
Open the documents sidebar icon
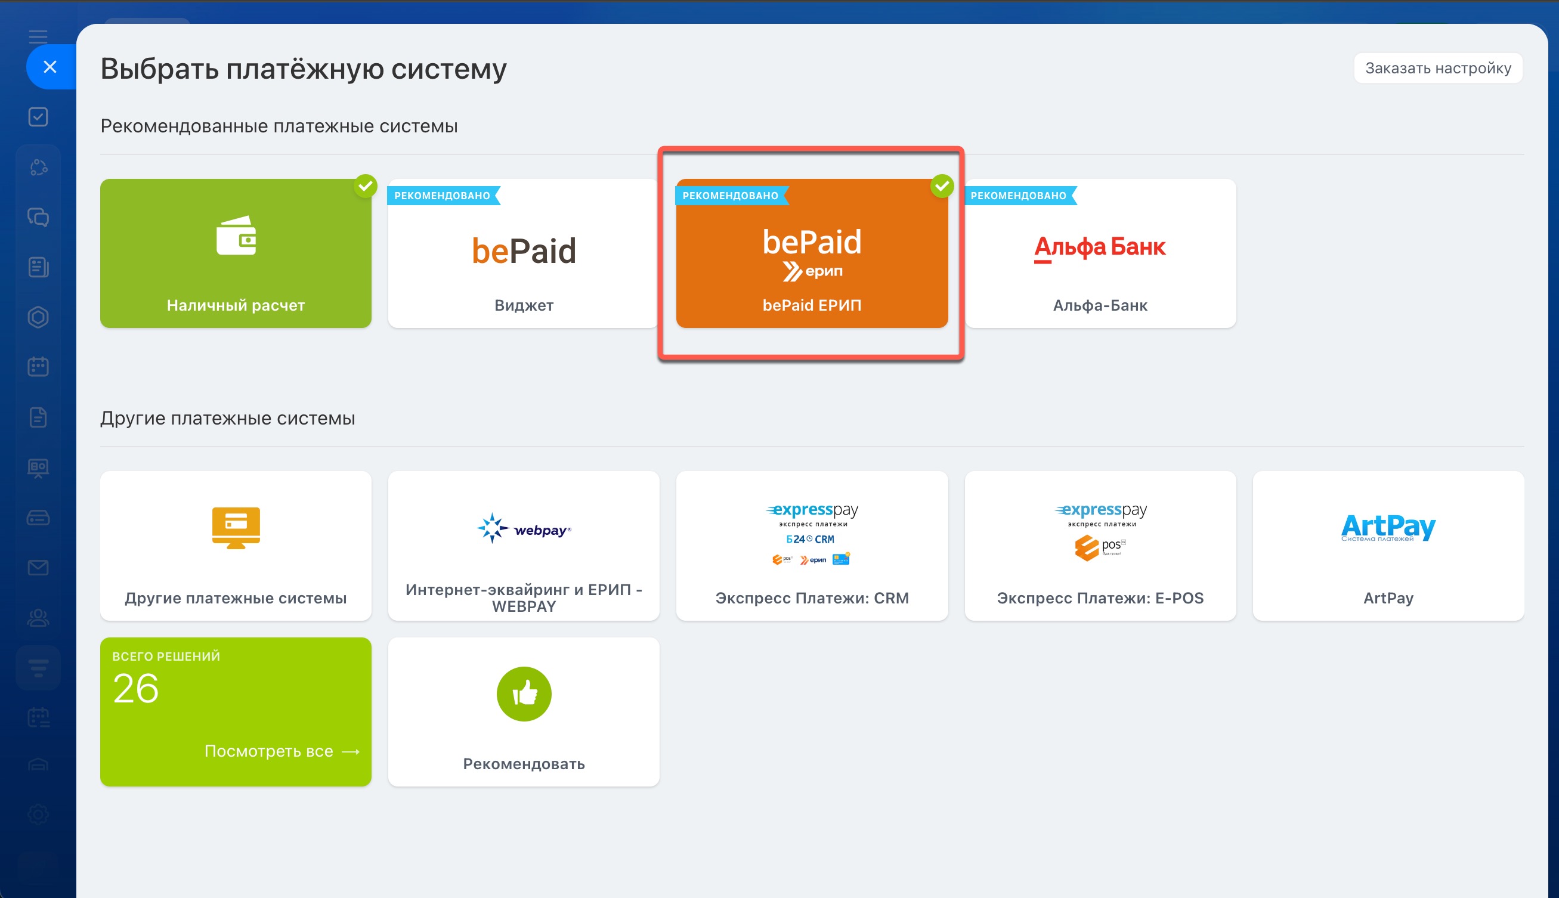click(x=38, y=417)
